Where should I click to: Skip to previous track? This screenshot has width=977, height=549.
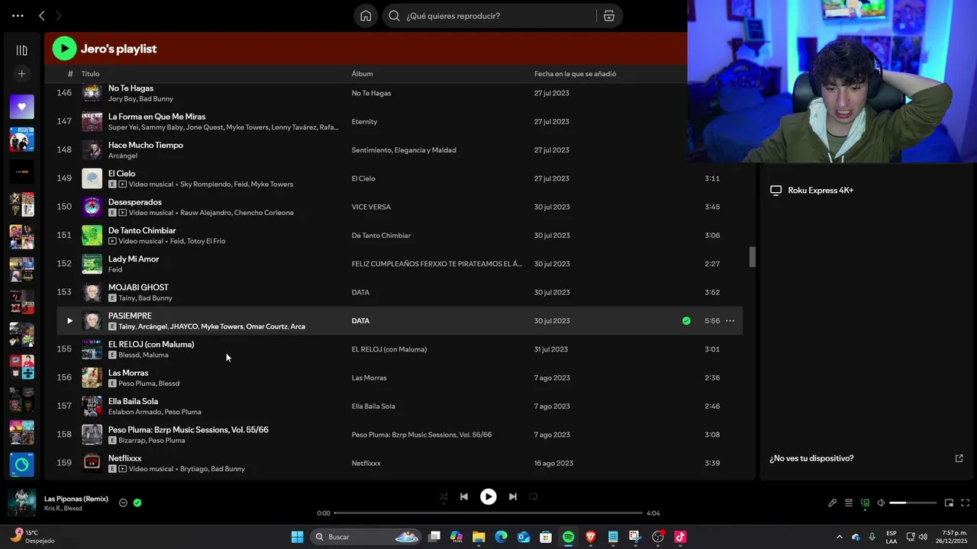tap(463, 496)
